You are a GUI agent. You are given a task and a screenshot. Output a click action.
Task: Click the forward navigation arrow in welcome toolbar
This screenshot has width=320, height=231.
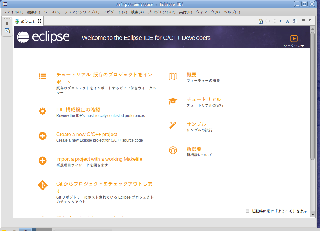point(274,21)
